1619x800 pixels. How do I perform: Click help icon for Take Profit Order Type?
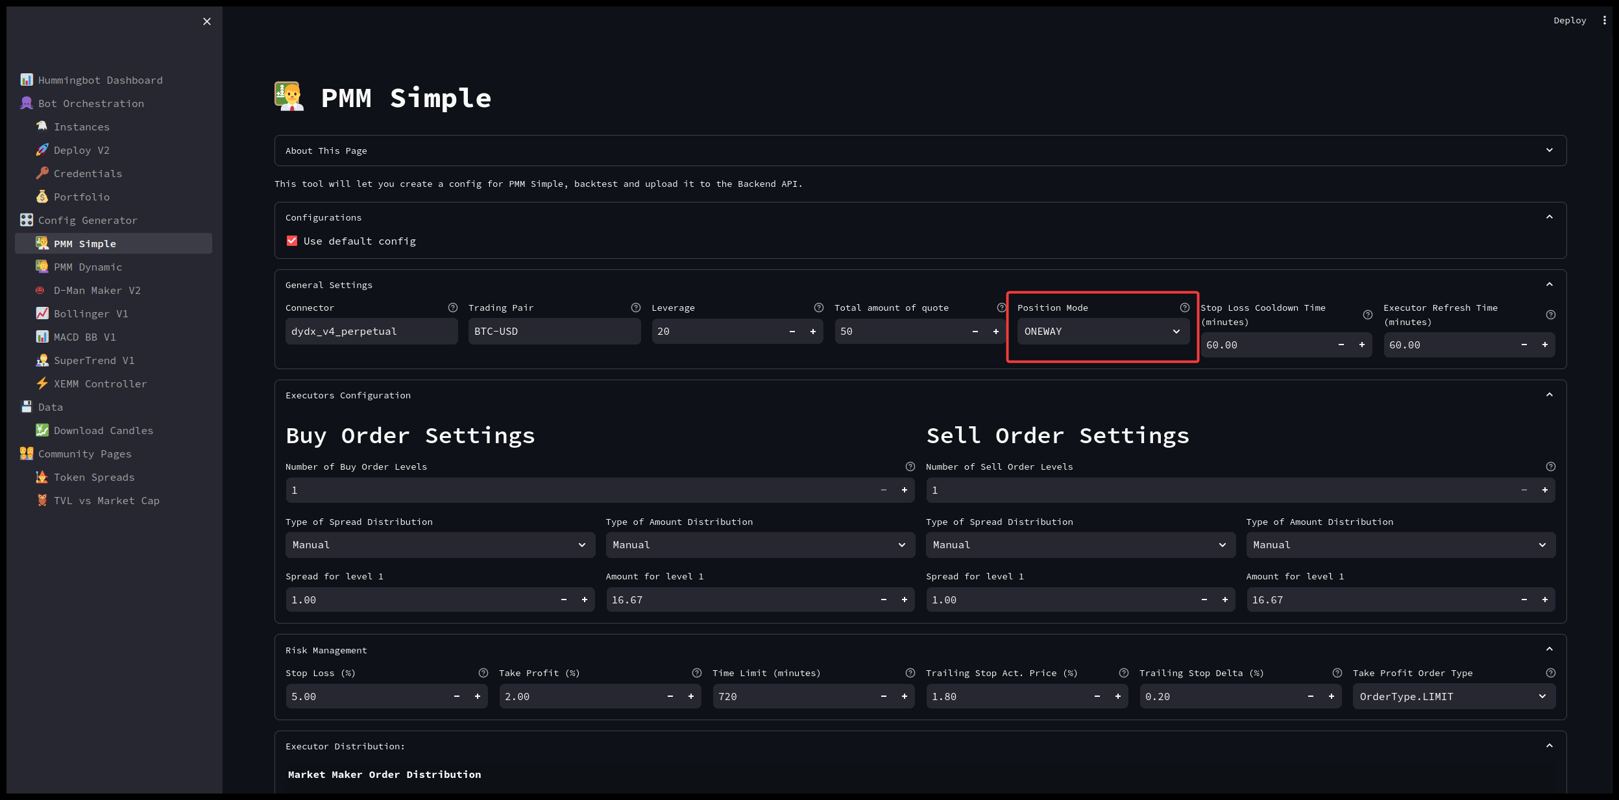tap(1550, 673)
